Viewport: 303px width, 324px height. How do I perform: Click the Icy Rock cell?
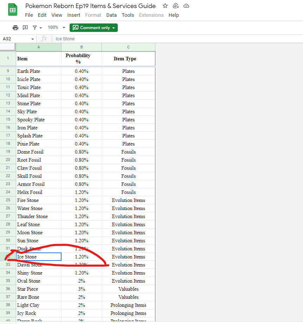(x=39, y=313)
